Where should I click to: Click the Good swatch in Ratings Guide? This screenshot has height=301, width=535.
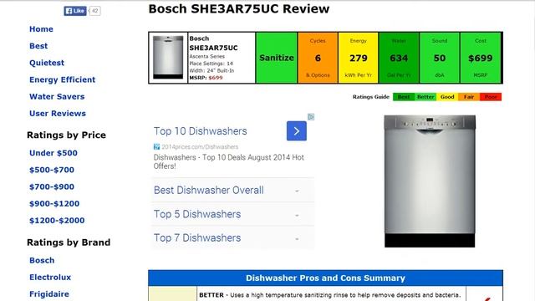tap(447, 97)
